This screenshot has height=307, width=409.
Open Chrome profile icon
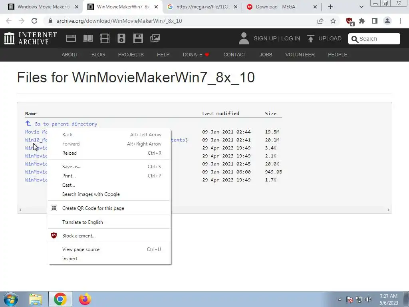tap(387, 21)
